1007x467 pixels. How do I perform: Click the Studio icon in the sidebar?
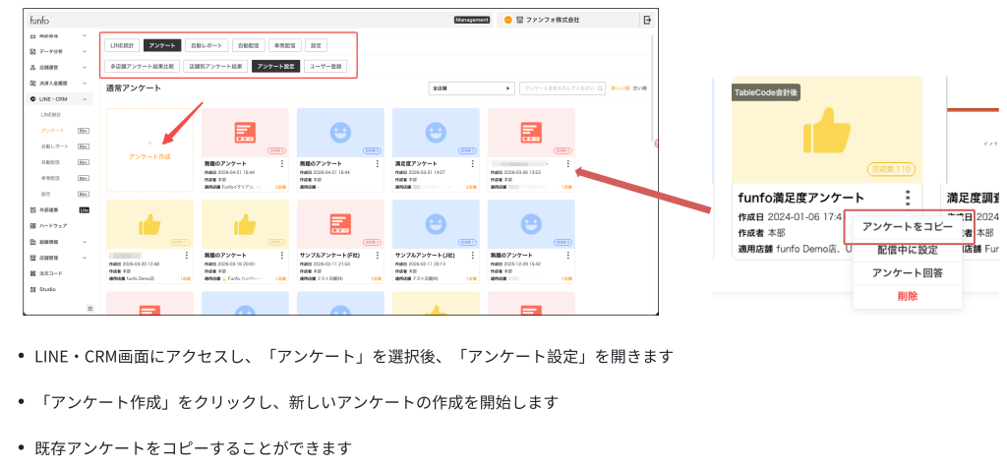32,289
